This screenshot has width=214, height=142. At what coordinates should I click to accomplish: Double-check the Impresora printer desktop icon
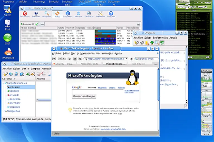(8, 52)
